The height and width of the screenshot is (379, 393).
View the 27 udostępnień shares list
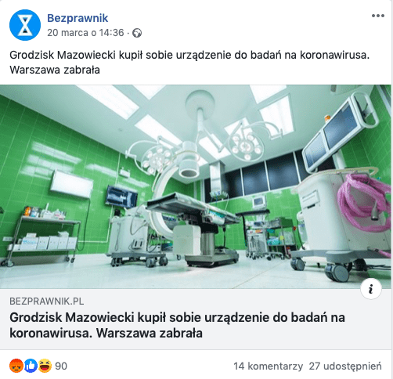click(345, 366)
